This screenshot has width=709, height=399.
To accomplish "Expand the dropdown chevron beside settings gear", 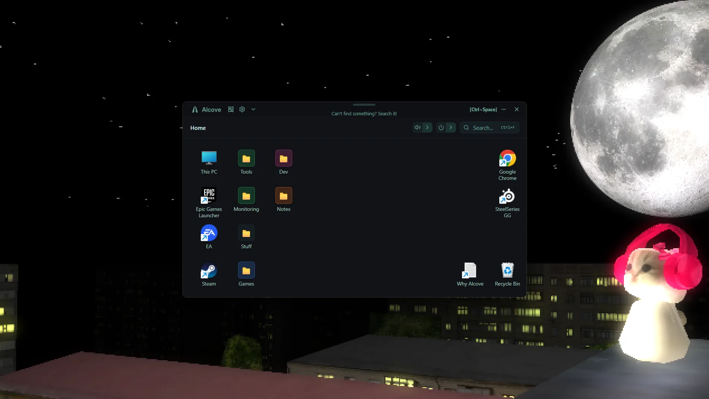I will pos(253,109).
